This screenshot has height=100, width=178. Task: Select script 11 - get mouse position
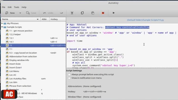[x=21, y=31]
